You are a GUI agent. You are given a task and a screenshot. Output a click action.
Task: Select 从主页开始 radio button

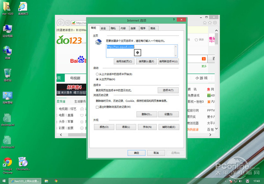[x=97, y=79]
